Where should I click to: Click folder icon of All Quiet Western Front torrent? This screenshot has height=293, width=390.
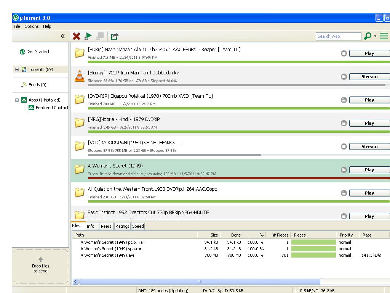[x=80, y=193]
